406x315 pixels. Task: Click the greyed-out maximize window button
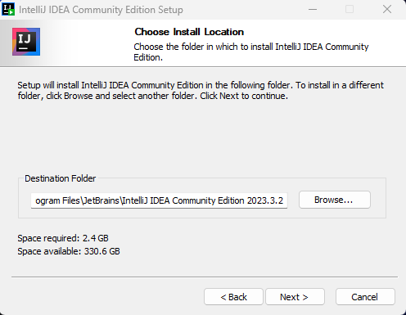coord(350,9)
